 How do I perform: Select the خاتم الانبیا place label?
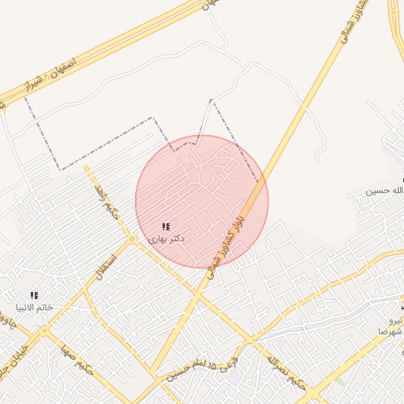click(35, 308)
